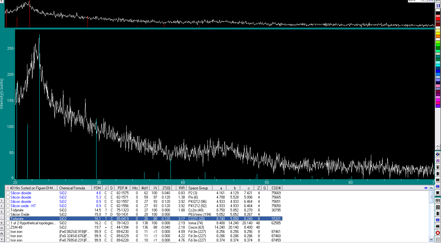Screen dimensions: 441x243
Task: Click FOM value '19.7'
Action: pyautogui.click(x=98, y=227)
